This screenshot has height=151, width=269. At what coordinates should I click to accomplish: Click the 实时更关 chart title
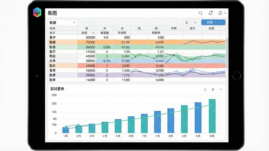(x=57, y=89)
